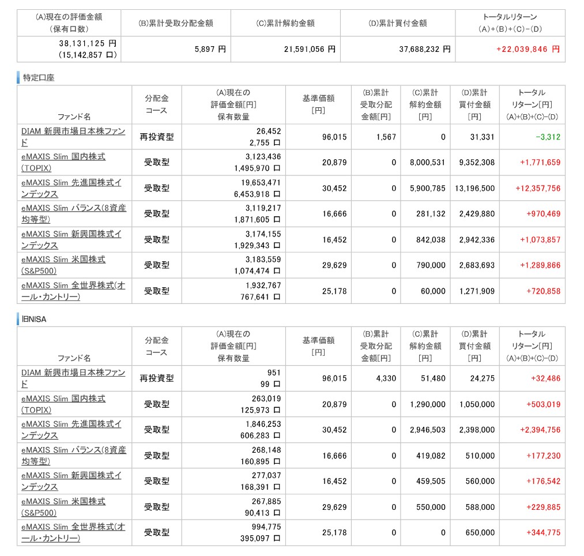Click summary header (D)累計買付金額
Screen dimensions: 584x556
[397, 23]
